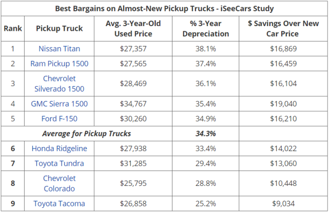This screenshot has width=329, height=212.
Task: Click the % 3-Year Depreciation header
Action: (205, 29)
